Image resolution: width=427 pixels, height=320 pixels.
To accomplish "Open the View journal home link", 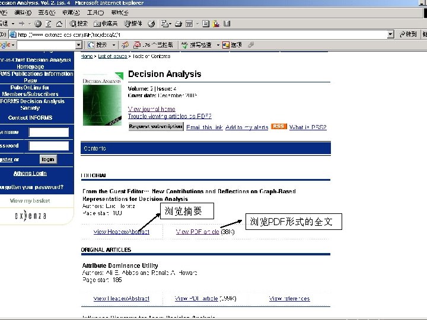I will click(152, 109).
